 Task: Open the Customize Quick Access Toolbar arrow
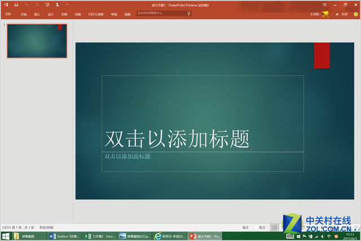pos(67,5)
